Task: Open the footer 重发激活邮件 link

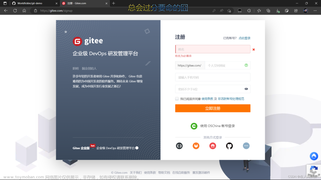Action: [x=201, y=173]
